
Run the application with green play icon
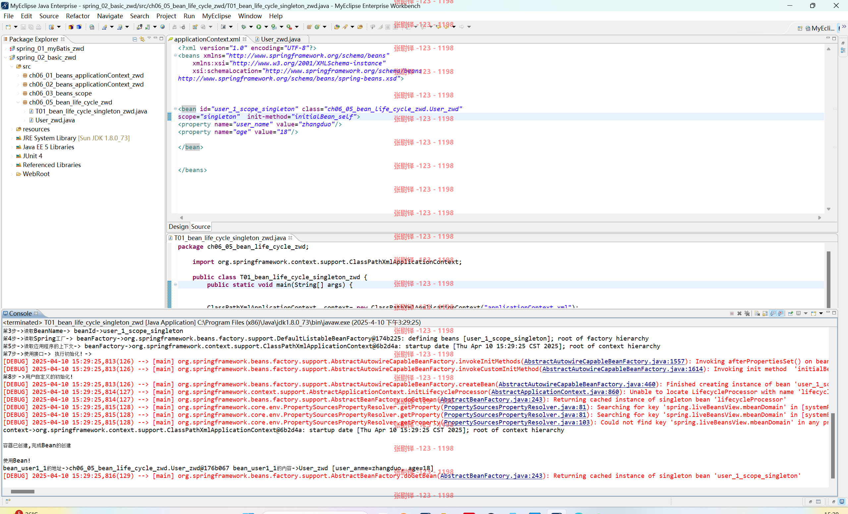pyautogui.click(x=258, y=27)
